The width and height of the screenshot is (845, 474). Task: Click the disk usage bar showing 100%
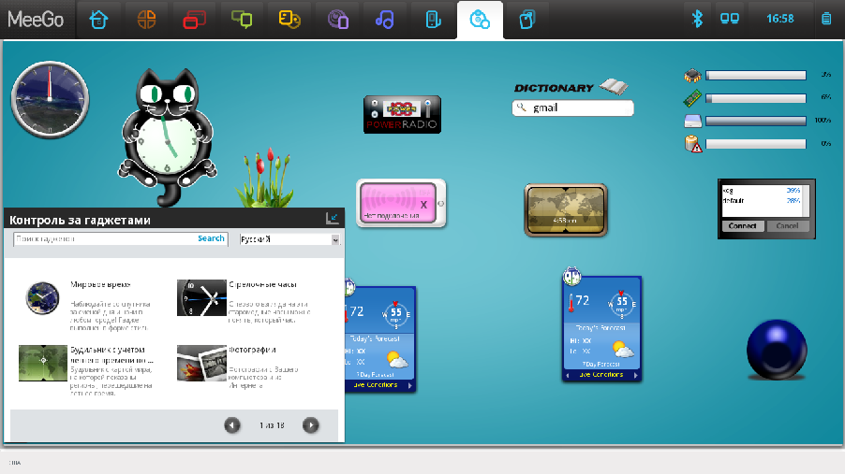point(755,121)
